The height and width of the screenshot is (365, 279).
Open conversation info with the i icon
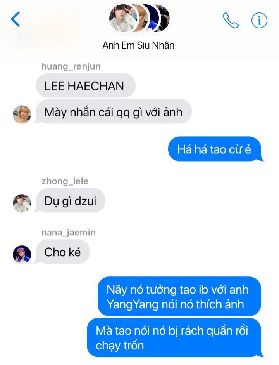pyautogui.click(x=259, y=20)
